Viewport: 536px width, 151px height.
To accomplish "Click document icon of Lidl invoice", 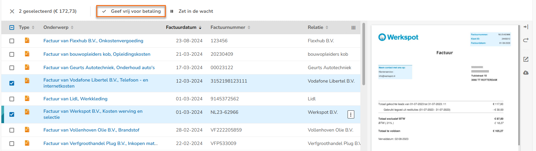I will [27, 98].
